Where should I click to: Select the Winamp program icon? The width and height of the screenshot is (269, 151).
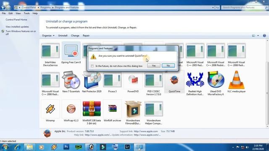tap(50, 109)
